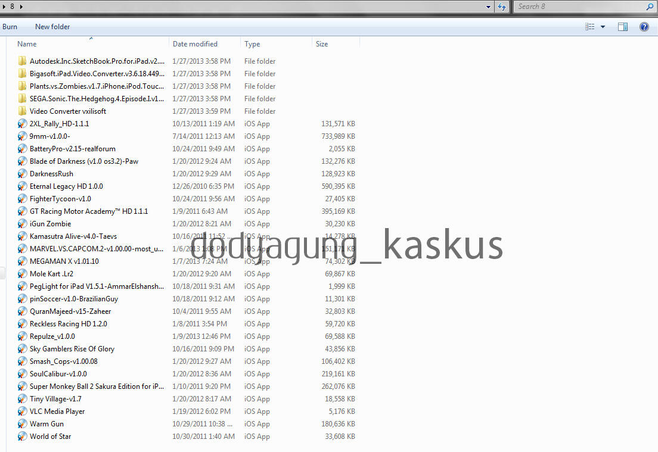Select the Video Converter vxilisoft folder icon
This screenshot has width=658, height=452.
pyautogui.click(x=22, y=111)
